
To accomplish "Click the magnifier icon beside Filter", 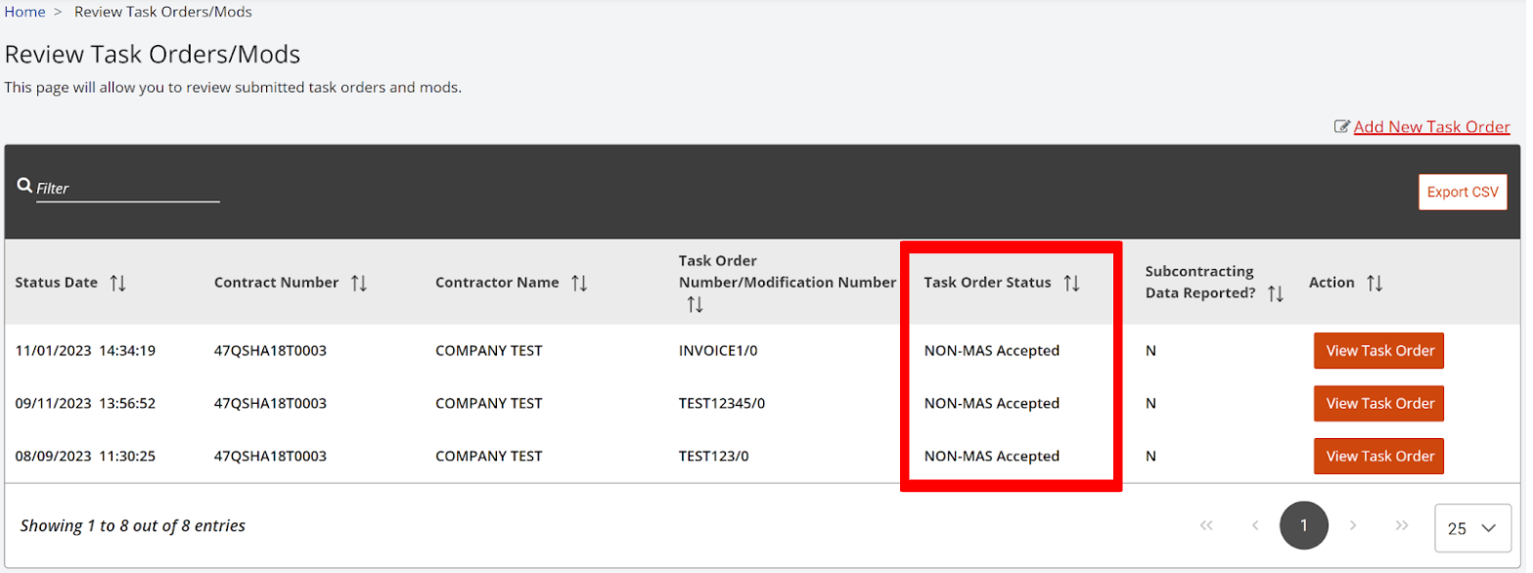I will (x=24, y=184).
